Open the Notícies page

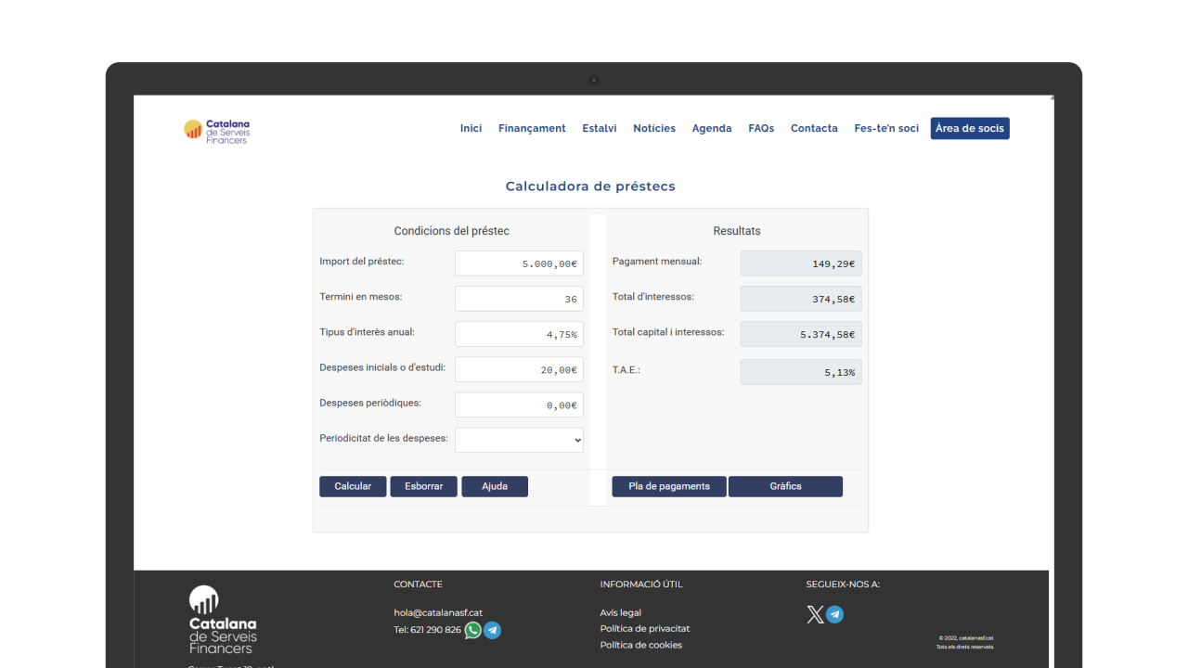(654, 129)
